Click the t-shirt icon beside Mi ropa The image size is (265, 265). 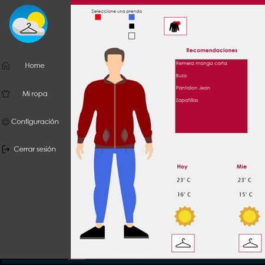6,94
